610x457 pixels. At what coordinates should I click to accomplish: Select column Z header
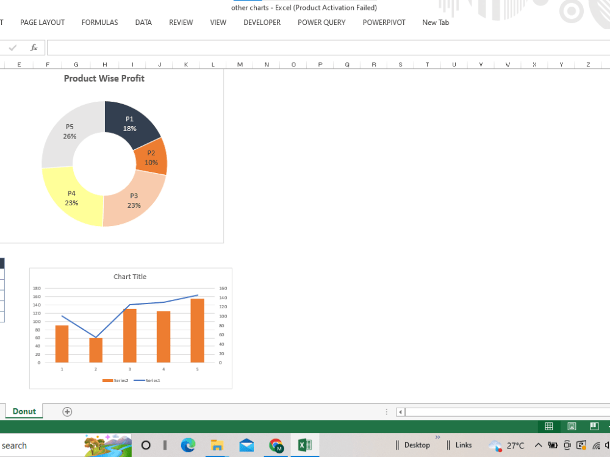pyautogui.click(x=588, y=65)
